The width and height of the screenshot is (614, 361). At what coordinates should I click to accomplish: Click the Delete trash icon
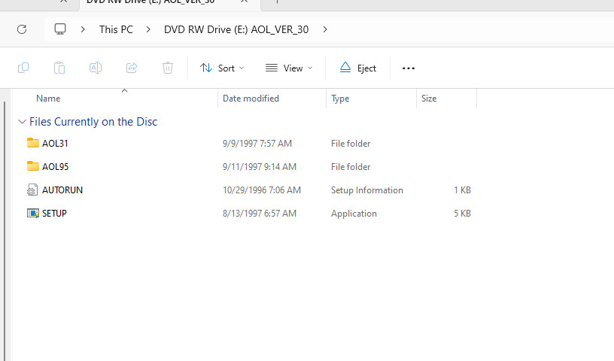(168, 68)
